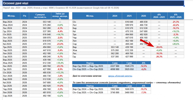Viewport: 193px width, 100px height.
Task: Select the +14,7% change for Січ 2025
Action: (x=60, y=34)
